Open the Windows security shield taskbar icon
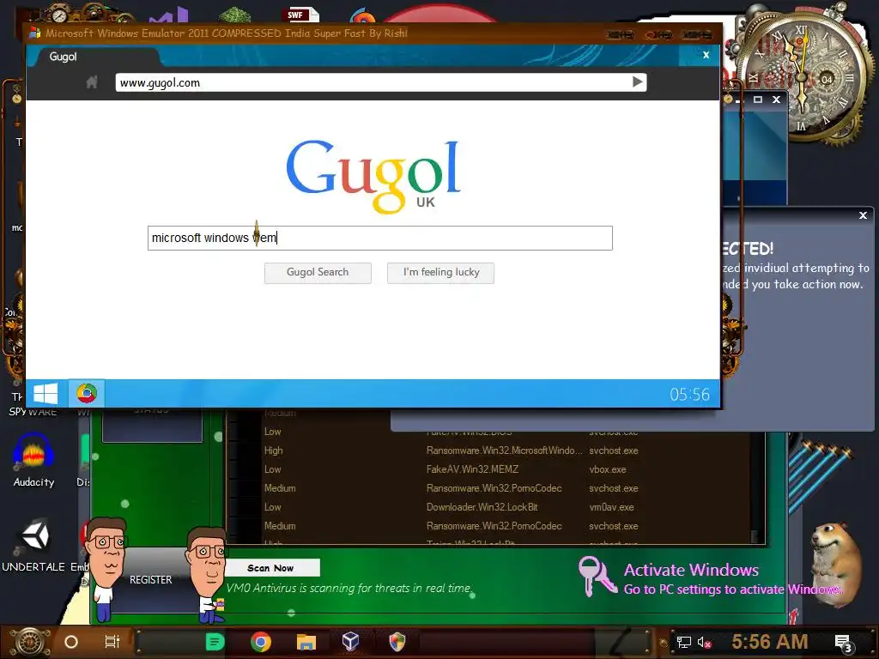Viewport: 879px width, 659px height. coord(397,642)
